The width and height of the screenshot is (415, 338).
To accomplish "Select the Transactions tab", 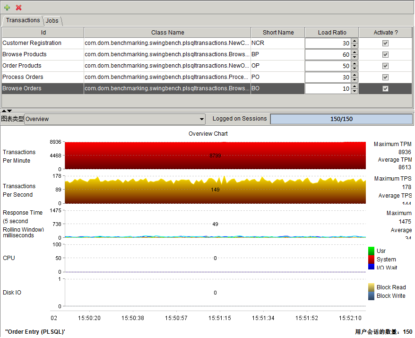I will pos(23,20).
